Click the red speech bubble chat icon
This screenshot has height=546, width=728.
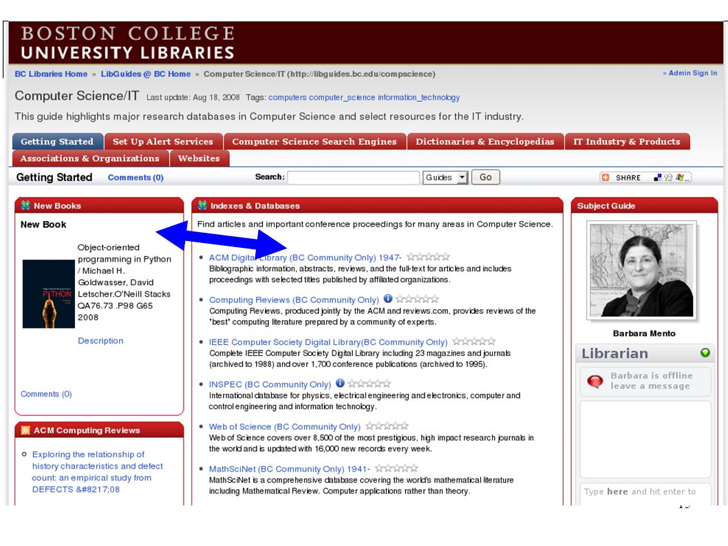pos(595,381)
